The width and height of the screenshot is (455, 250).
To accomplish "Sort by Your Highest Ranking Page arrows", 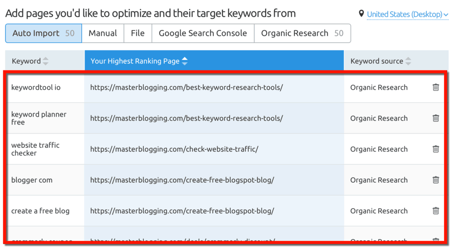I will [185, 61].
